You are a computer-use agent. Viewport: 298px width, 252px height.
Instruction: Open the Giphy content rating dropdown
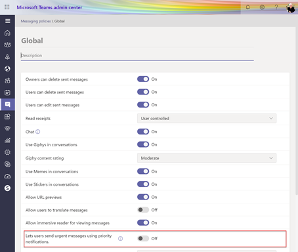(207, 158)
